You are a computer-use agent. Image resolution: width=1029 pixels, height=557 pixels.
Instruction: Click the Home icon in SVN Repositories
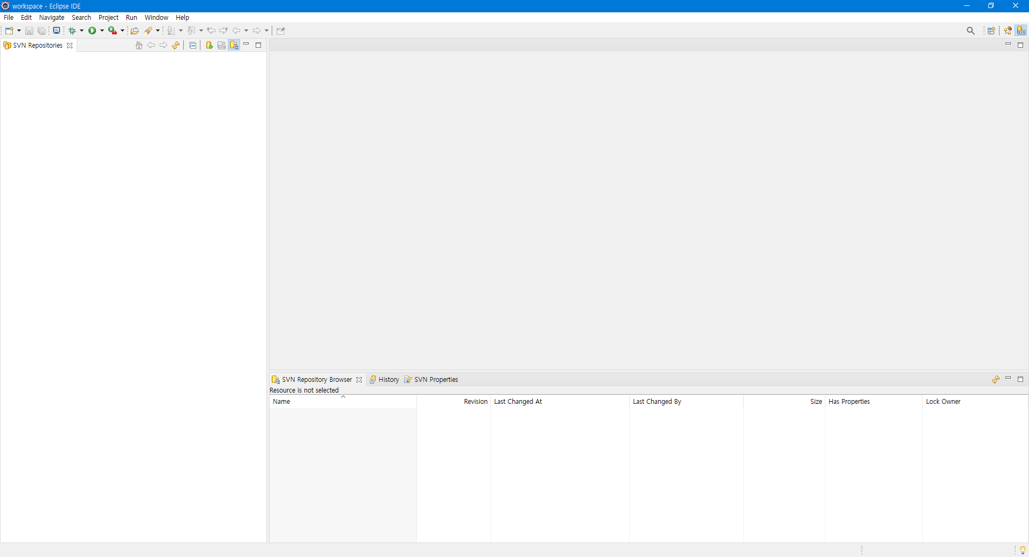tap(139, 46)
